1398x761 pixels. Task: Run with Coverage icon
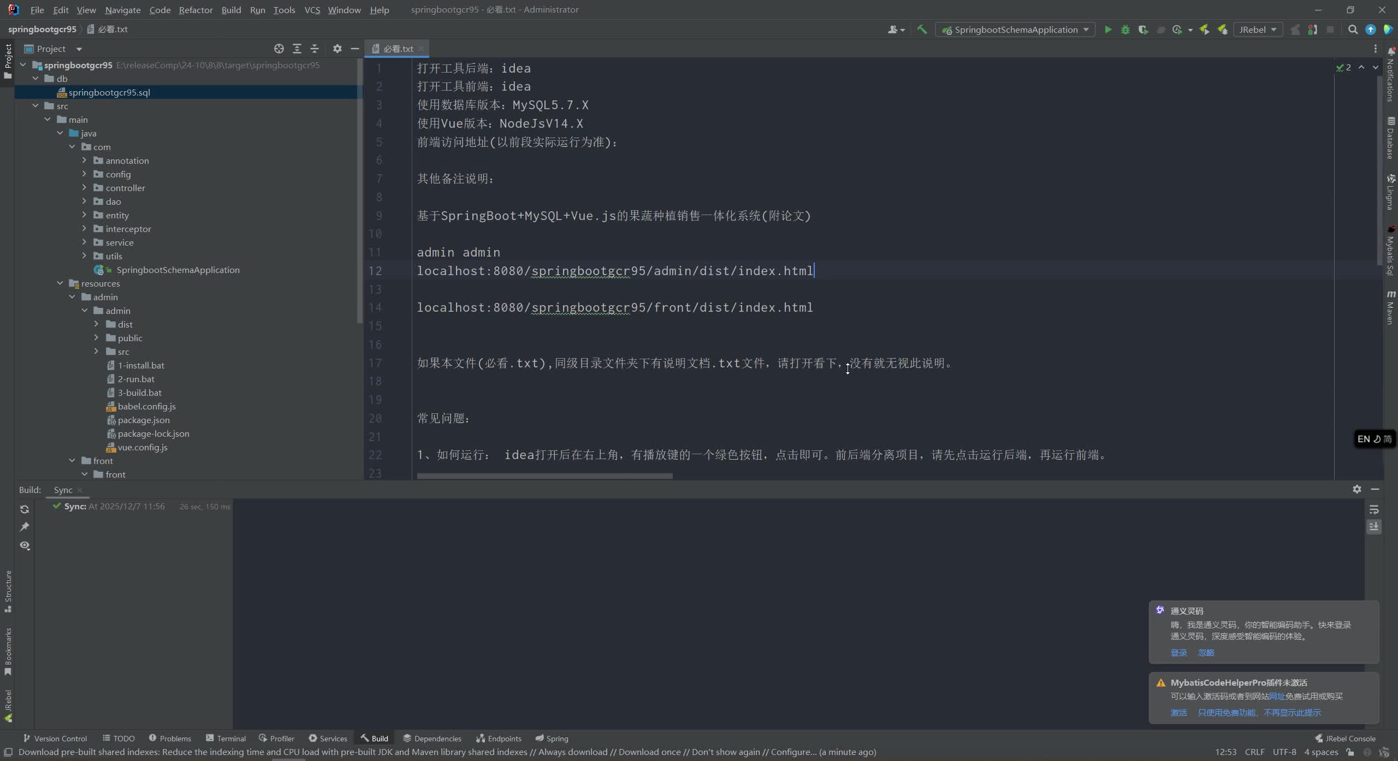(1143, 29)
